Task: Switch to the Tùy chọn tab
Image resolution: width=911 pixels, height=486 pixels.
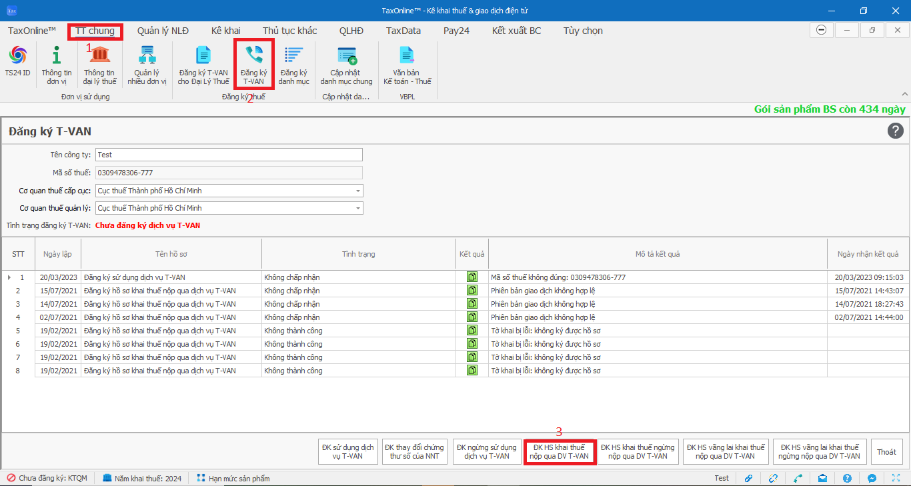Action: point(583,31)
